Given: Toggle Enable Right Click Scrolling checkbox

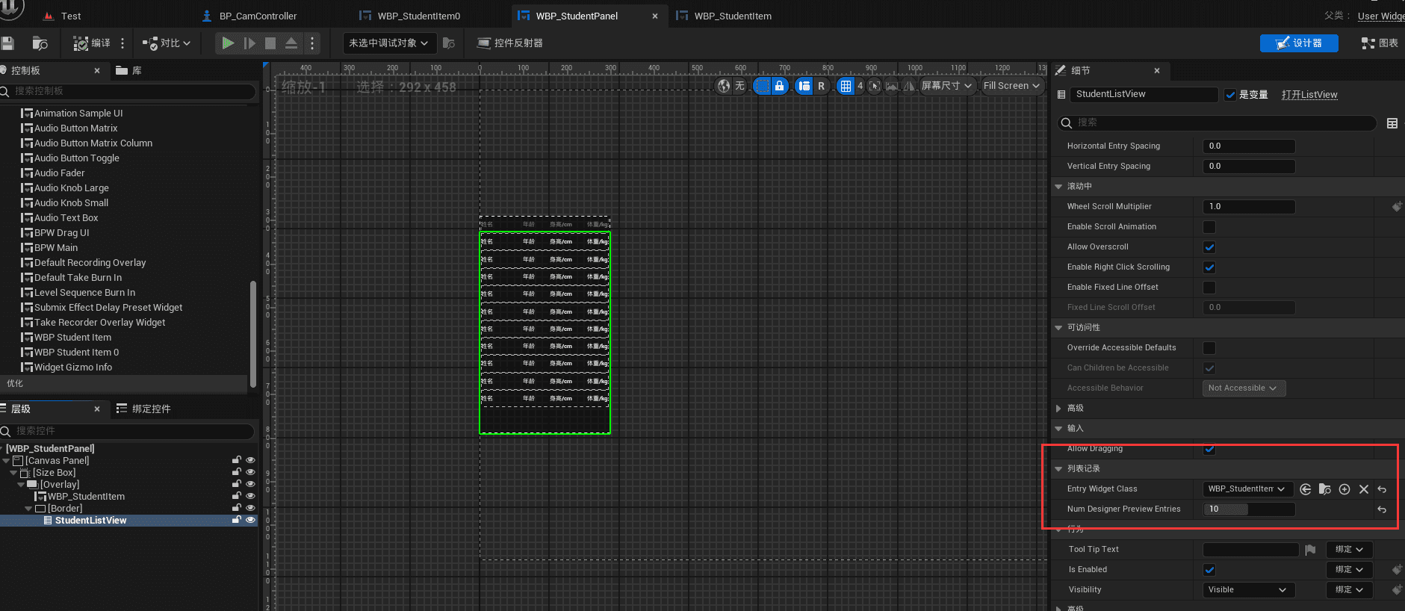Looking at the screenshot, I should pyautogui.click(x=1209, y=267).
